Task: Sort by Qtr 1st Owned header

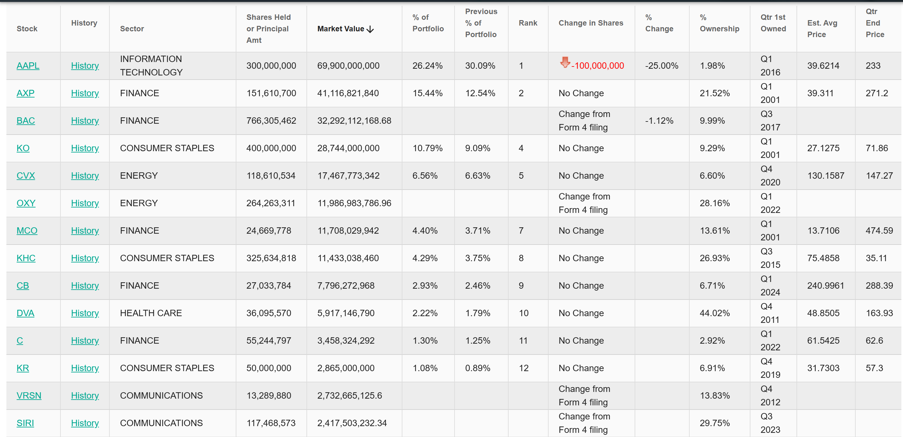Action: click(773, 23)
